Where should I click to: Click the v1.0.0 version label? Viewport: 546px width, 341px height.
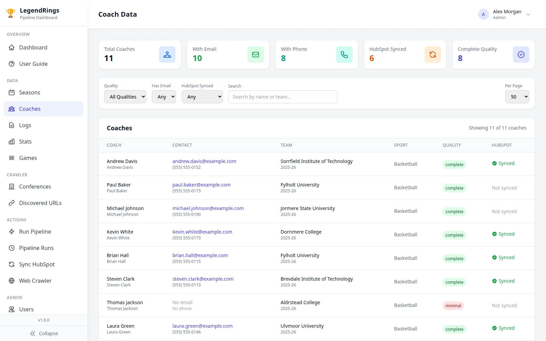[44, 320]
